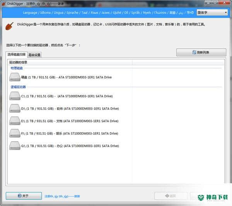Select F:\ 娱乐 drive row text
232x206 pixels.
(70, 133)
